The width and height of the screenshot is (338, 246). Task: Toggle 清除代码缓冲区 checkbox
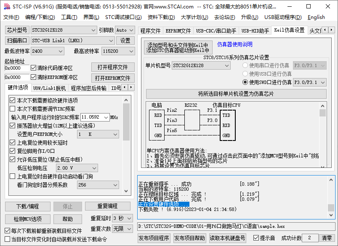pos(33,68)
